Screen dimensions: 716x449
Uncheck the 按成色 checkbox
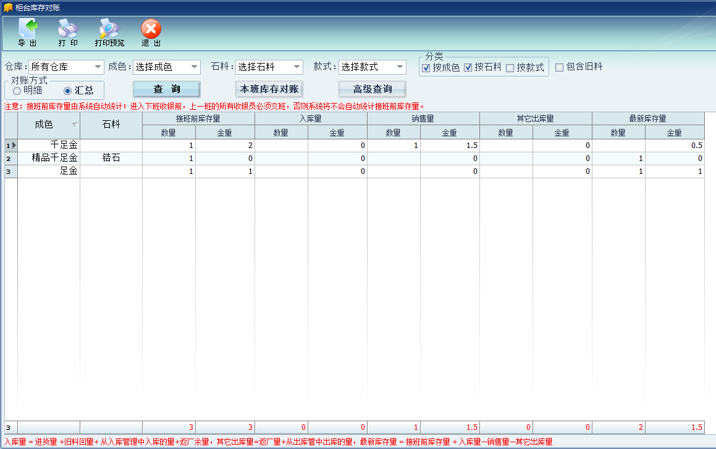click(x=426, y=68)
